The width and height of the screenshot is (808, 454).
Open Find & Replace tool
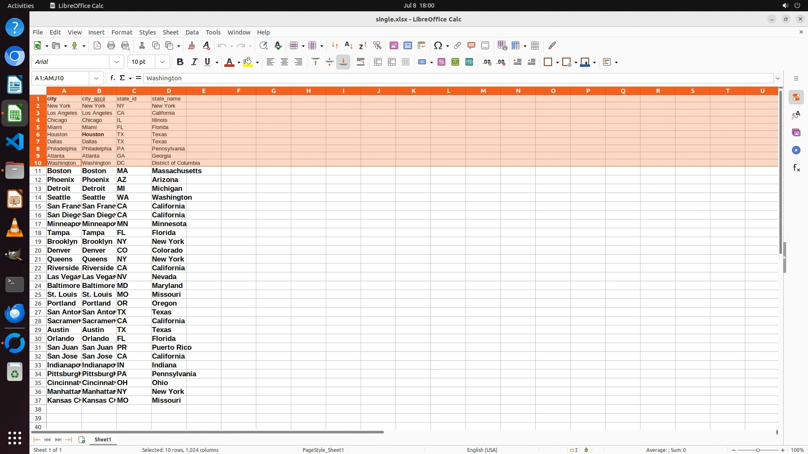[263, 45]
